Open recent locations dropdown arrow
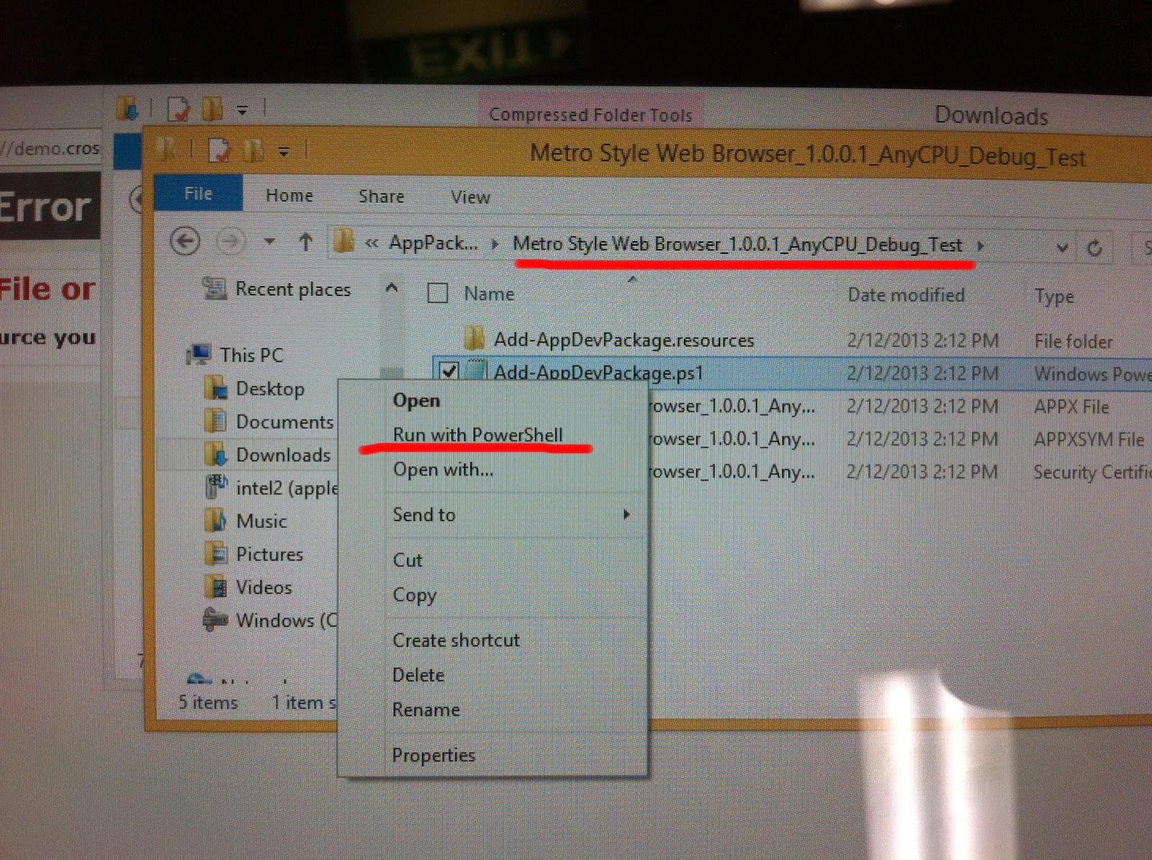Image resolution: width=1152 pixels, height=860 pixels. (269, 242)
